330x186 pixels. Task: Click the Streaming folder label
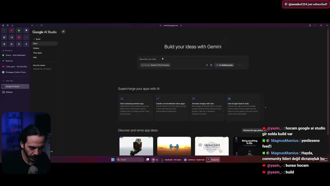[9, 51]
